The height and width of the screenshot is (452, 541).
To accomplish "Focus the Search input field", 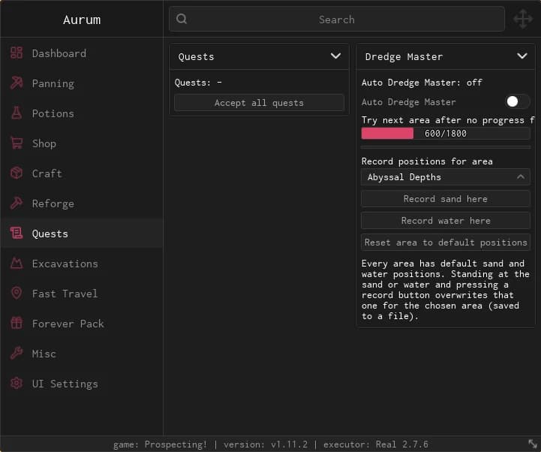I will point(337,19).
